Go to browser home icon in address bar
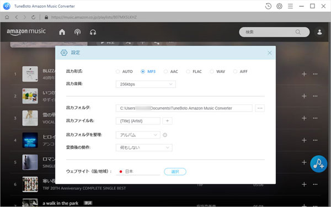The height and width of the screenshot is (207, 331). coord(7,17)
